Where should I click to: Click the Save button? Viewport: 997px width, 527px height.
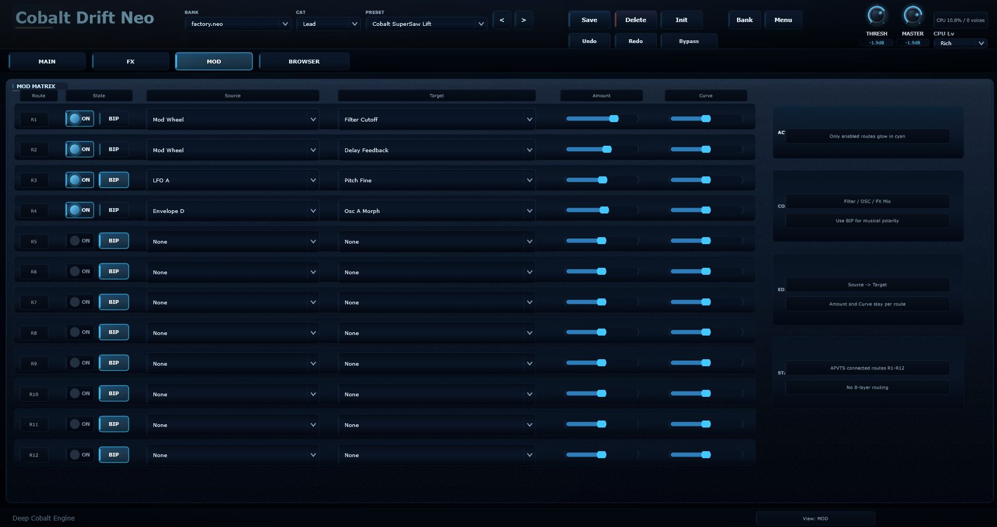(589, 20)
